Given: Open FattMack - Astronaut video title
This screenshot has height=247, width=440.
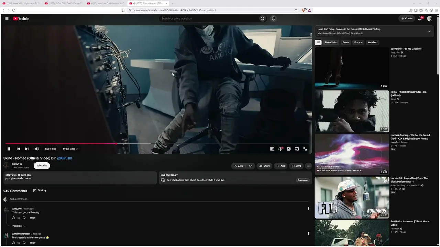Looking at the screenshot, I should [x=410, y=223].
